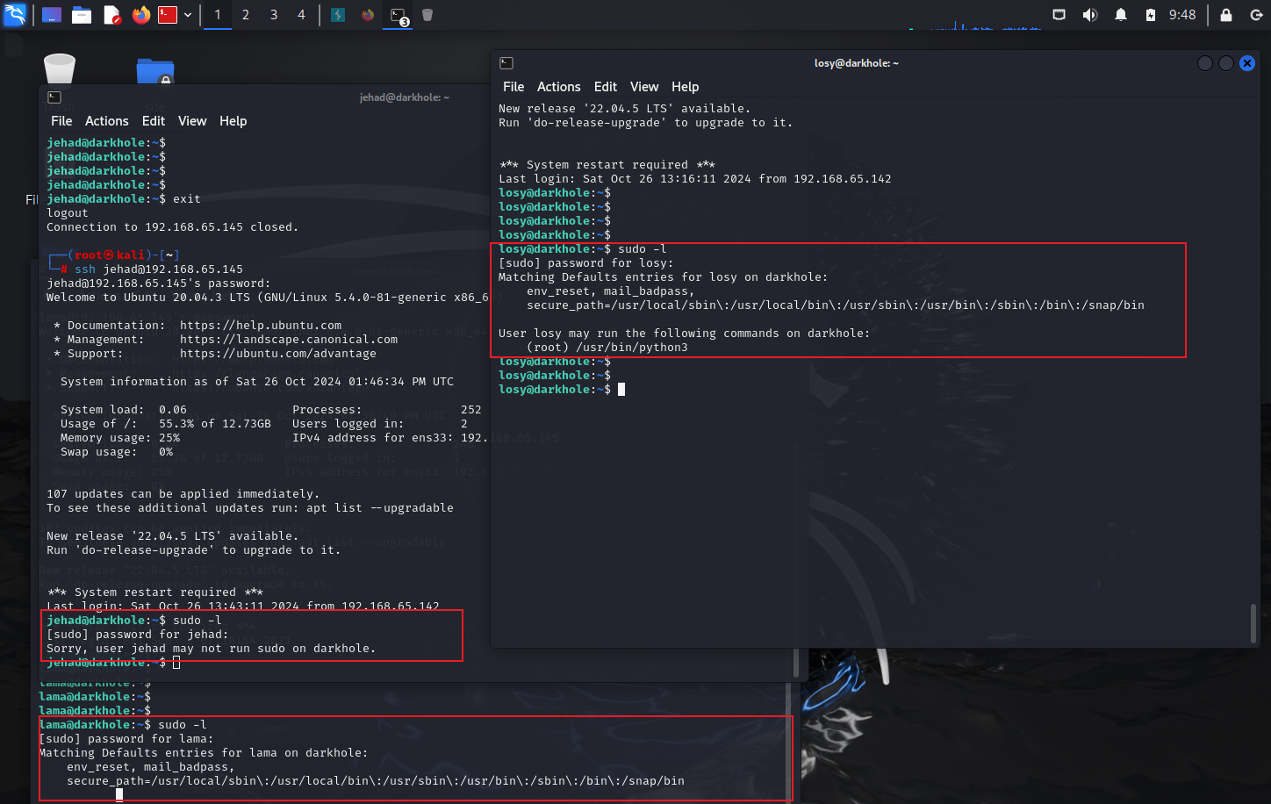Open Actions menu in losy@darkhole terminal
Screen dimensions: 1271x804
[x=559, y=87]
